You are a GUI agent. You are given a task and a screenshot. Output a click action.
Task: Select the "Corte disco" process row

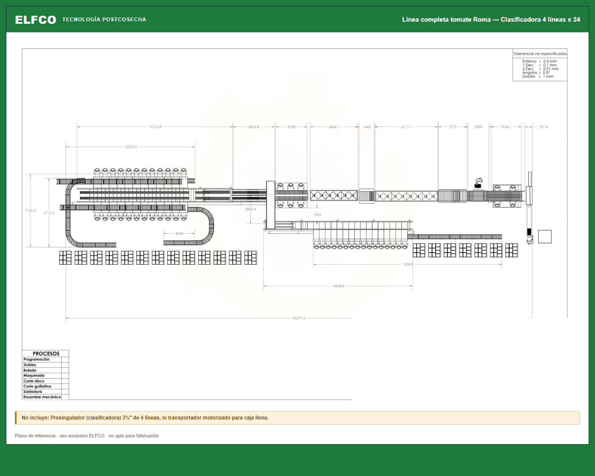[45, 381]
